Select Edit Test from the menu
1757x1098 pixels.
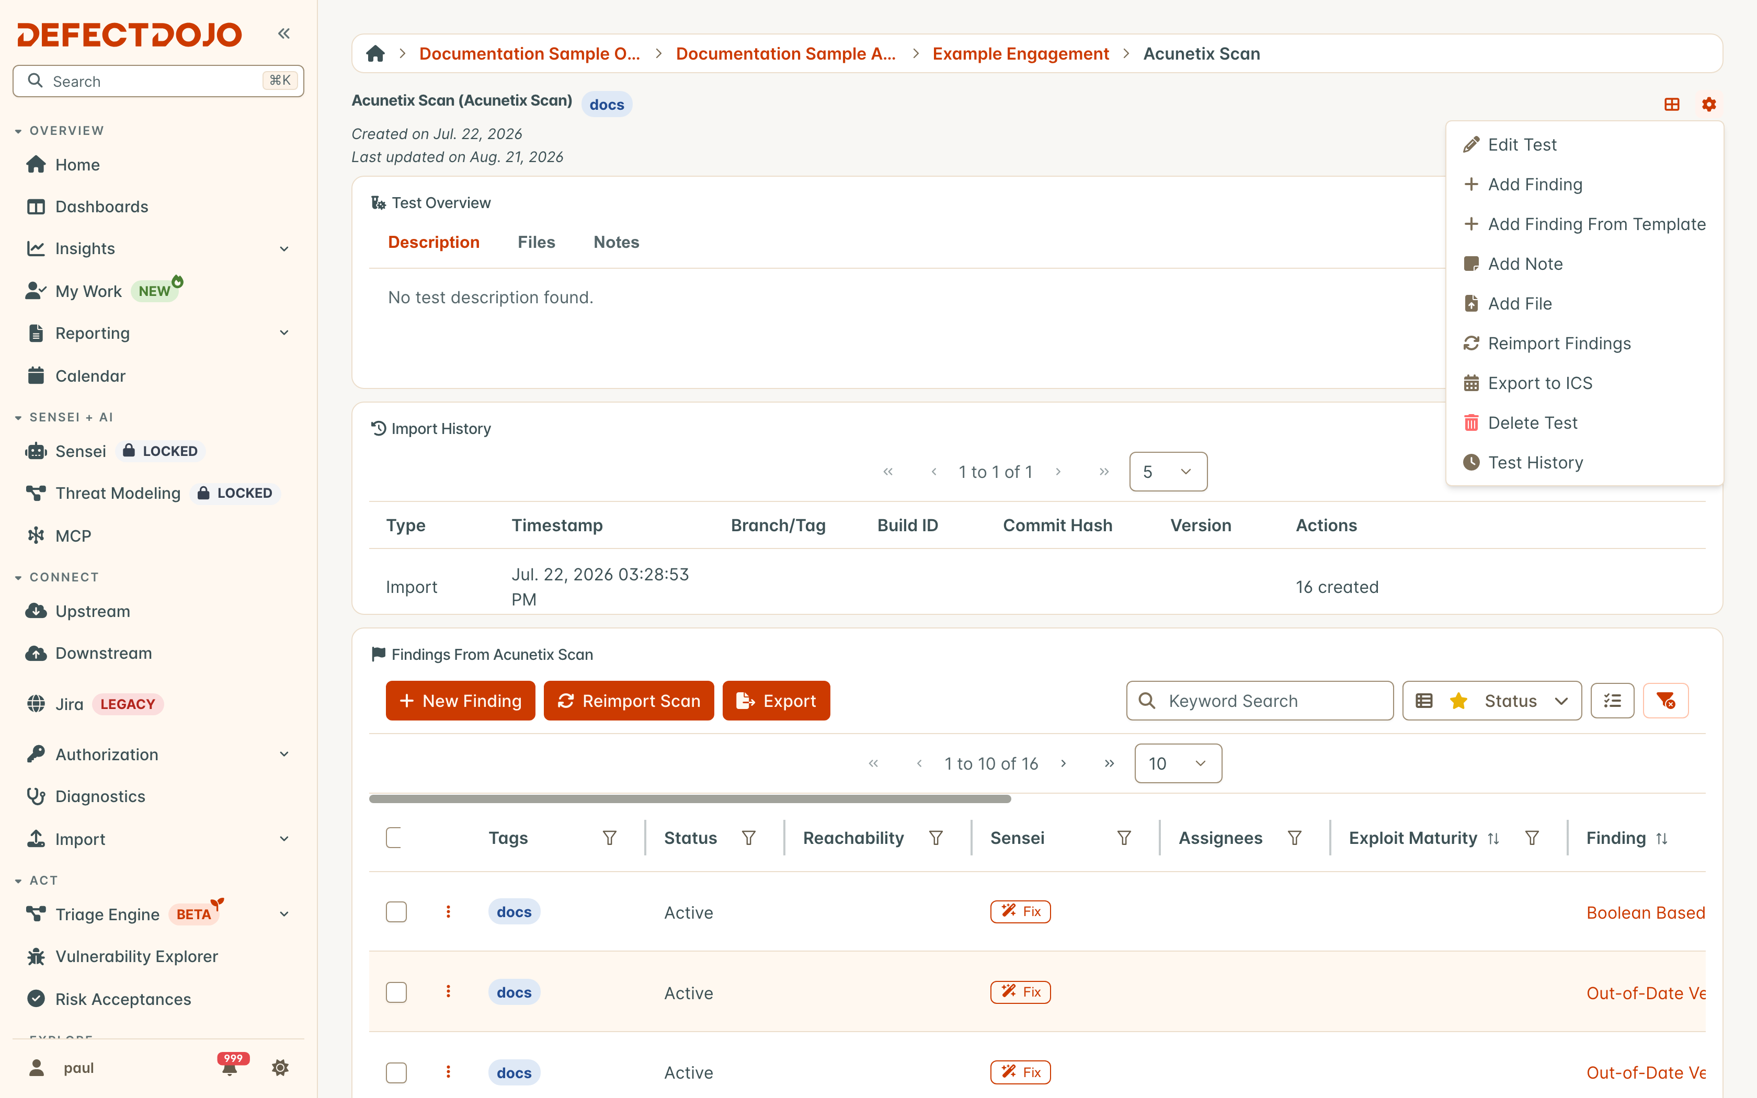tap(1584, 144)
